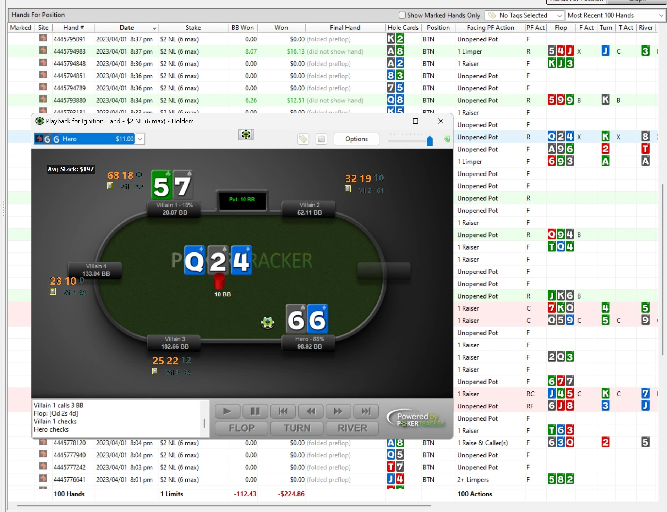Step back one action in replay
This screenshot has height=512, width=667.
point(311,411)
